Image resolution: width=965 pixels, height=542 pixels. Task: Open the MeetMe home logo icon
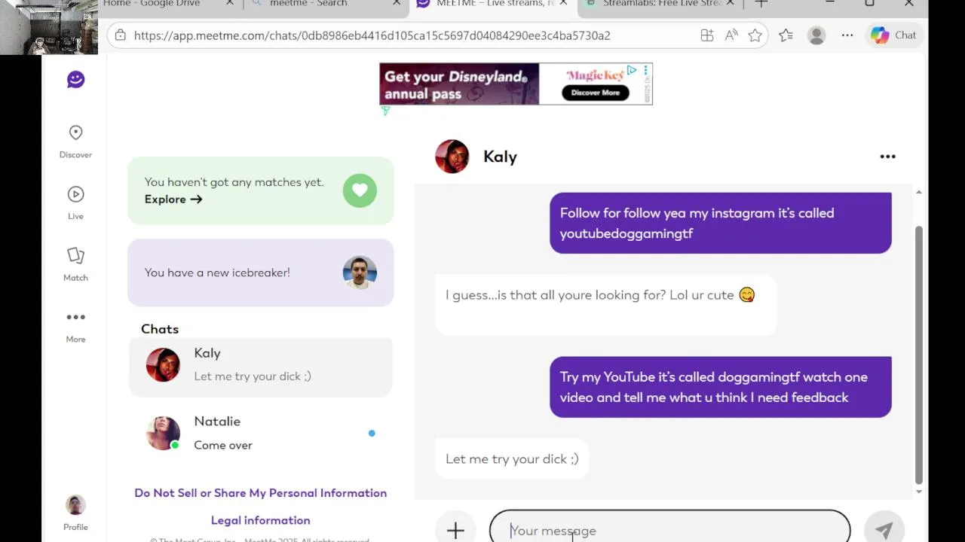point(75,79)
